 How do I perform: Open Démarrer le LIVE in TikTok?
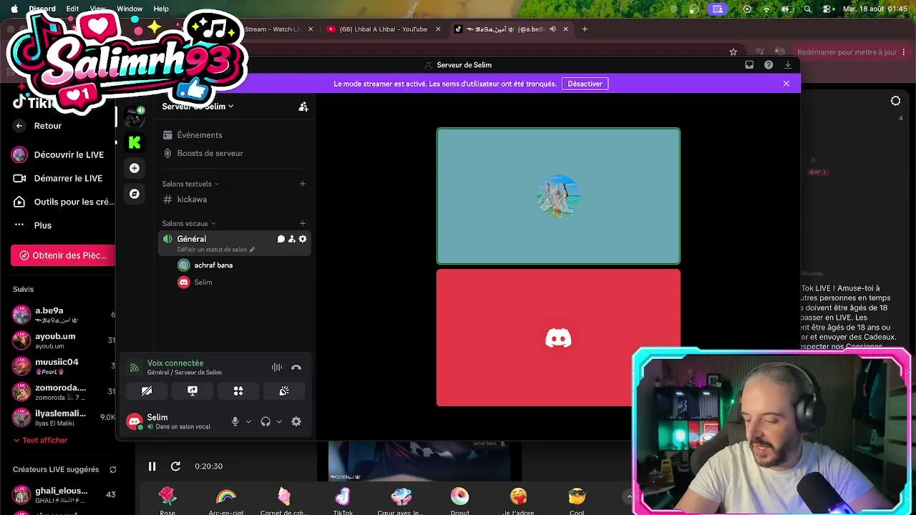[x=58, y=179]
